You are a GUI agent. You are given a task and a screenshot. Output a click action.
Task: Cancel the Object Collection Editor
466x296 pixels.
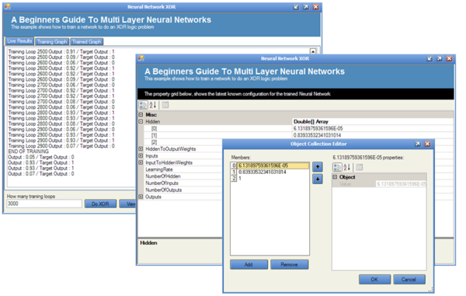[x=409, y=280]
